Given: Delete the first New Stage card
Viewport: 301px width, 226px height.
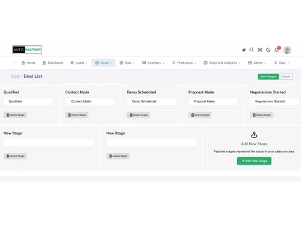Looking at the screenshot, I should 15,156.
